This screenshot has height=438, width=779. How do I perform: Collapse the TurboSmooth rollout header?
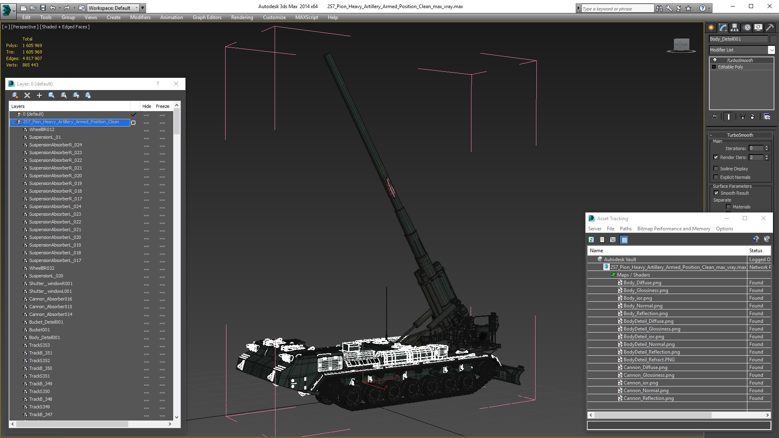pos(740,135)
